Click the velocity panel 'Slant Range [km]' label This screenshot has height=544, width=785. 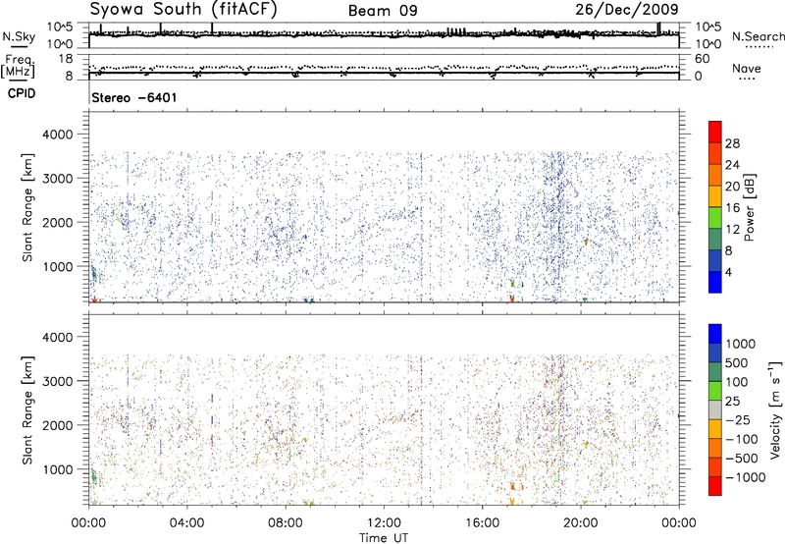(x=27, y=409)
